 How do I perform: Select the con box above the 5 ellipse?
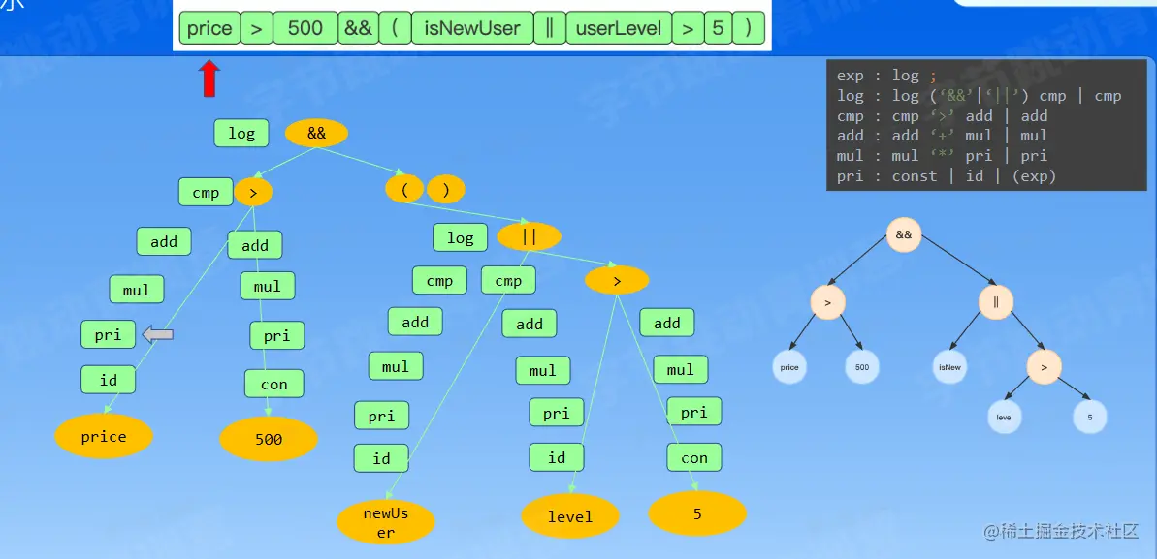(694, 458)
